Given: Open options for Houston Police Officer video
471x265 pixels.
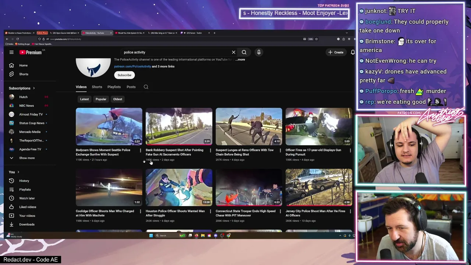Looking at the screenshot, I should pos(210,211).
